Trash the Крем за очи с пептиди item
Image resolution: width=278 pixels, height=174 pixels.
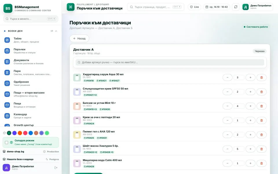261,120
